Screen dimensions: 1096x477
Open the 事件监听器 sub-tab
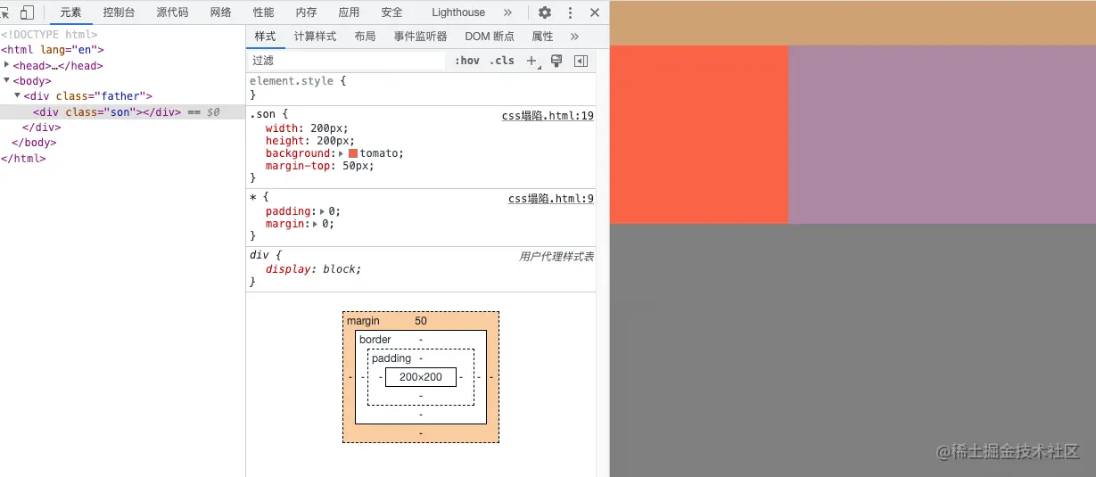pyautogui.click(x=420, y=37)
